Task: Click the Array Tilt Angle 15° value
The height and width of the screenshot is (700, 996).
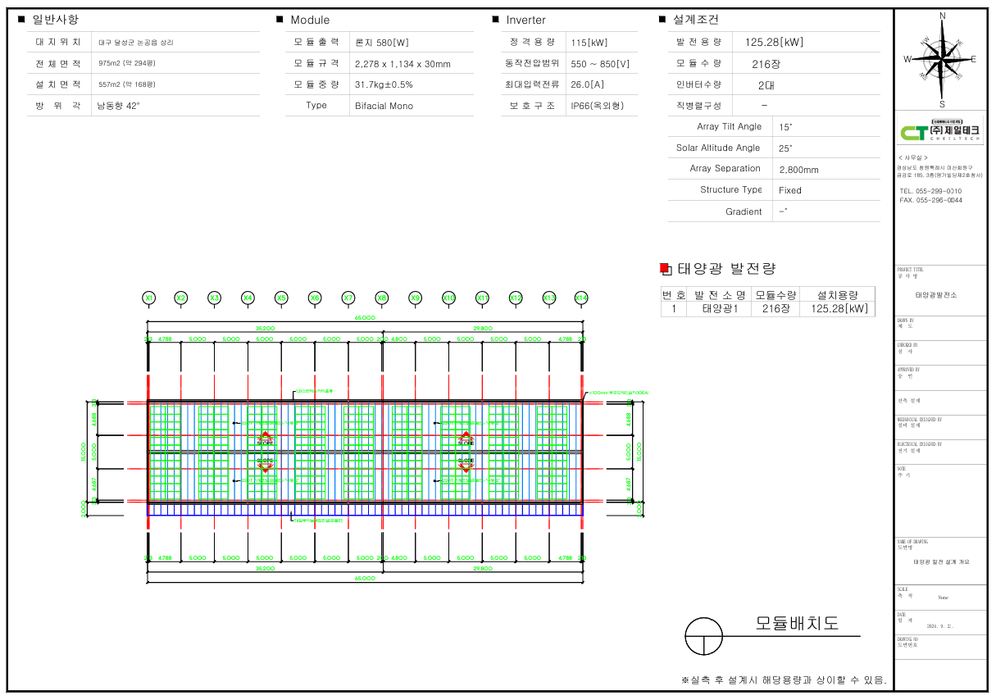Action: pyautogui.click(x=785, y=127)
